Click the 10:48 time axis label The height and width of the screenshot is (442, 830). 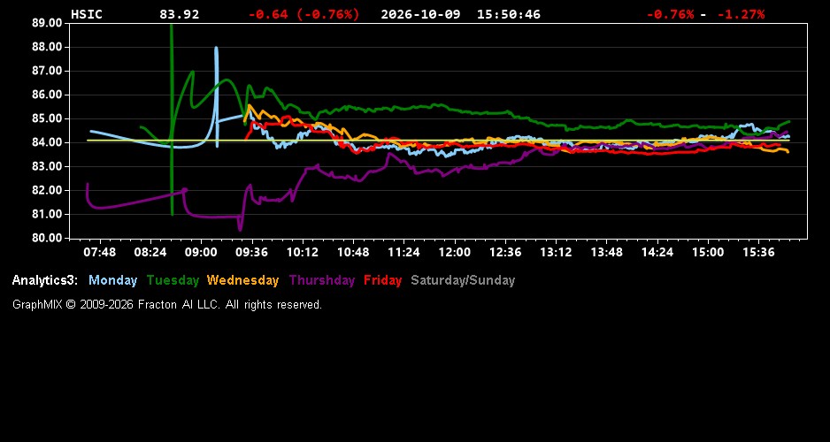pyautogui.click(x=353, y=252)
